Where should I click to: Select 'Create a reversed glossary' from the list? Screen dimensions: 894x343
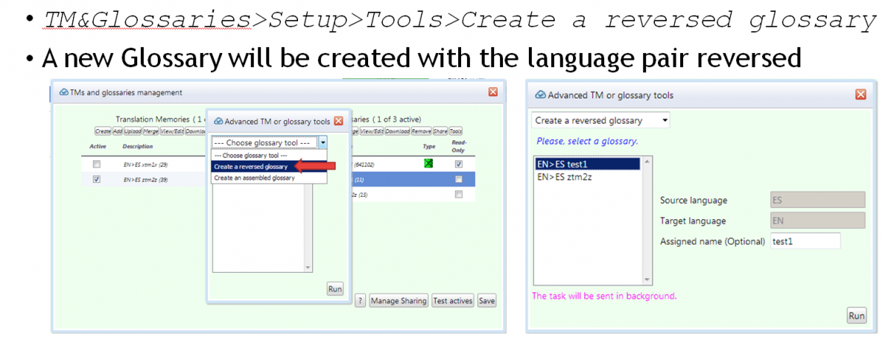(x=250, y=166)
